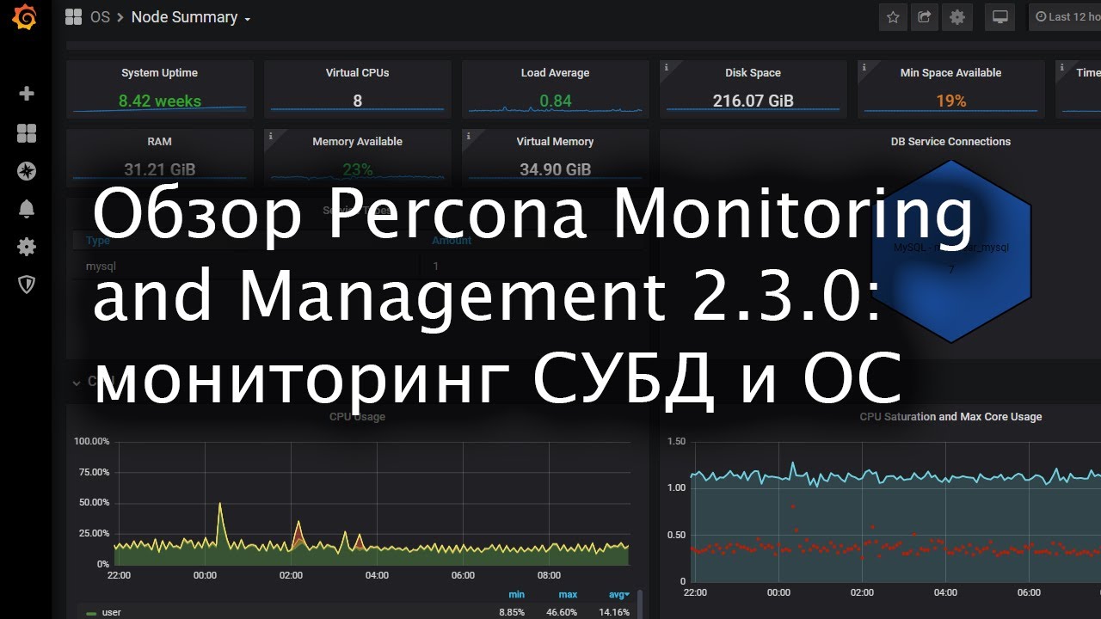Cycle view mode with monitor icon

click(x=1000, y=17)
